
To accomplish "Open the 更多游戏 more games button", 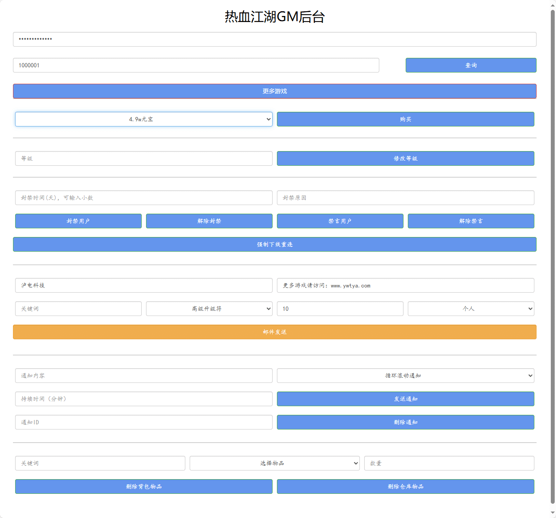I will point(275,91).
